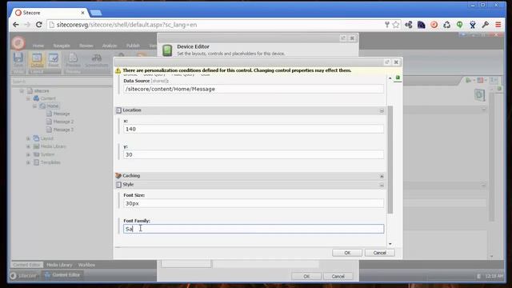Expand the Templates tree node
512x288 pixels.
(28, 162)
